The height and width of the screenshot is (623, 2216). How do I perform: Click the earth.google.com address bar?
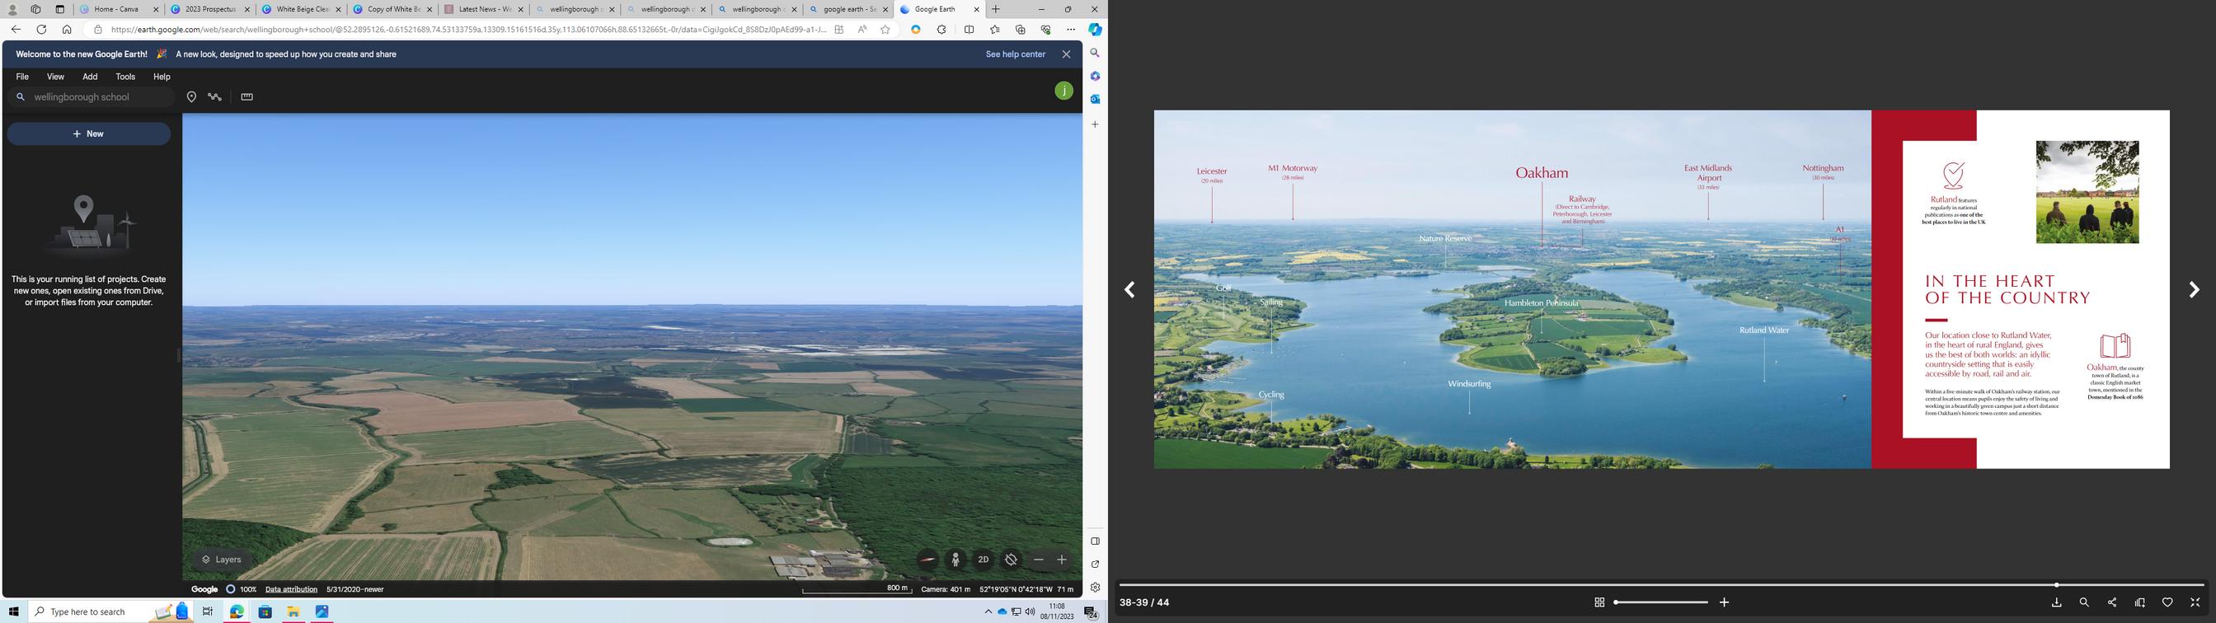[468, 30]
